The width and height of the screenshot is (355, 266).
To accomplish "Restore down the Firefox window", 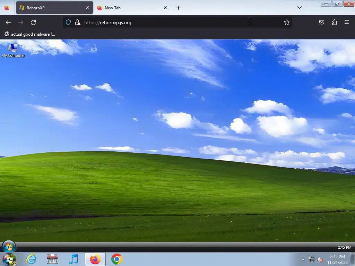I will (337, 3).
